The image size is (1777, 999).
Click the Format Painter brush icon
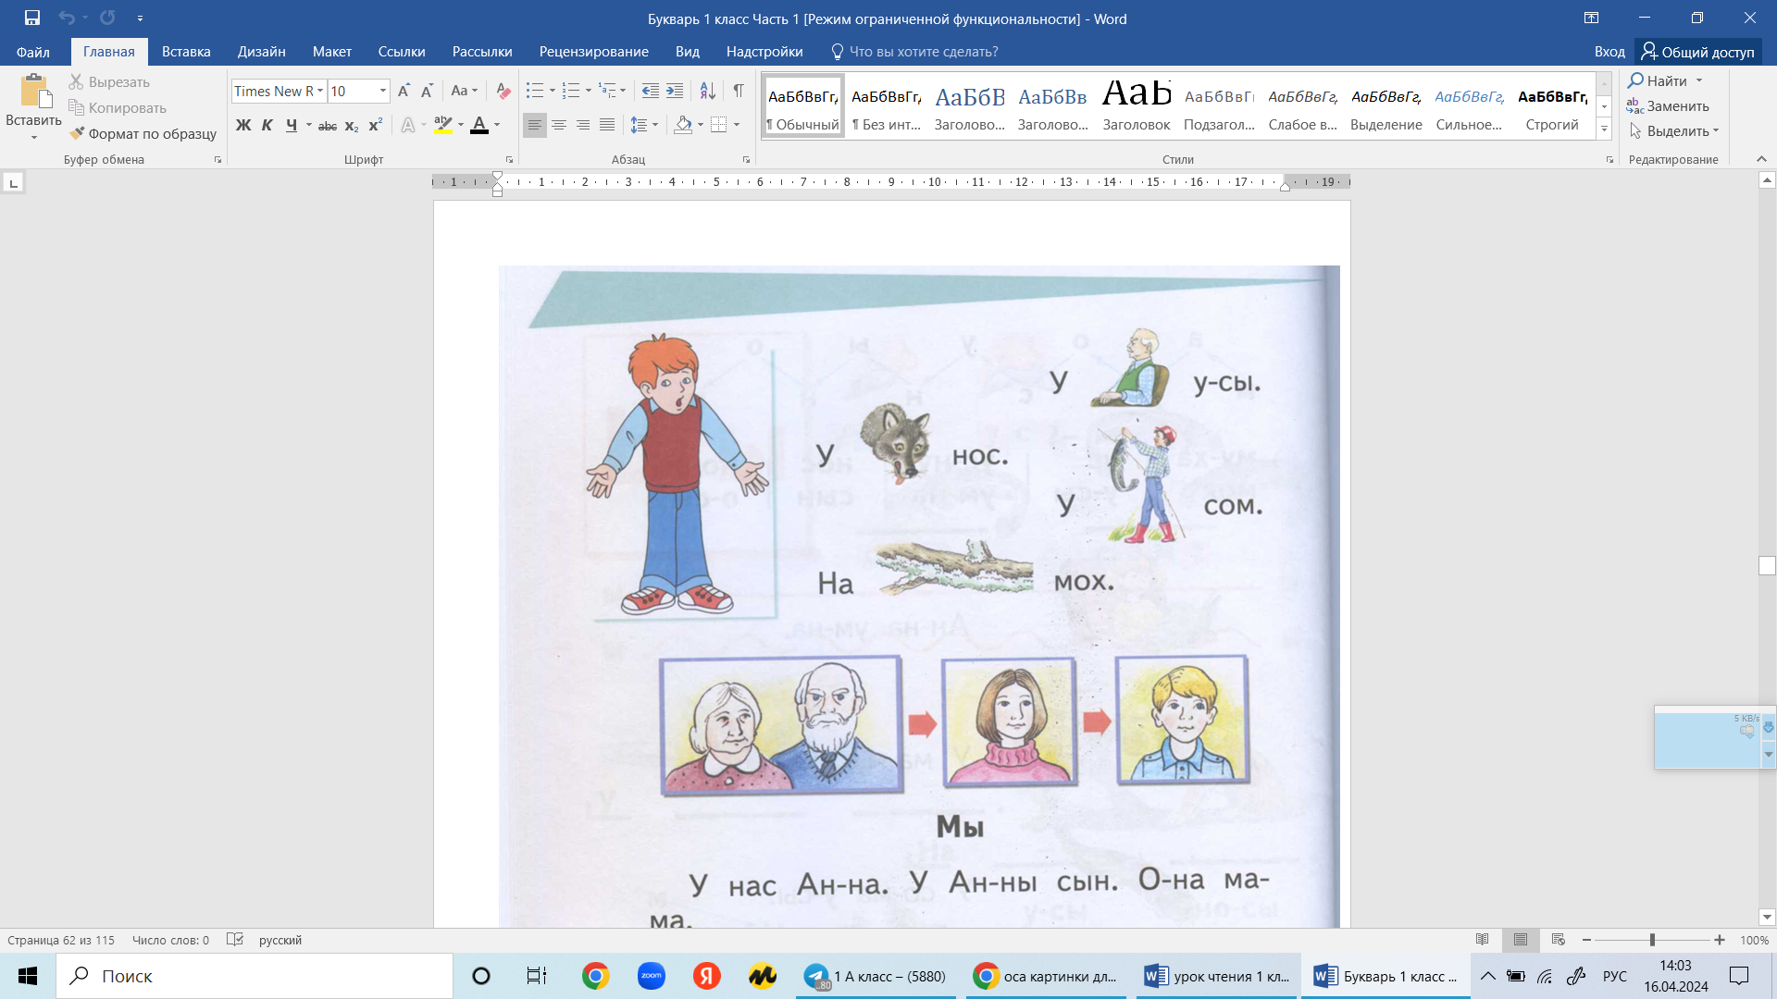tap(78, 133)
